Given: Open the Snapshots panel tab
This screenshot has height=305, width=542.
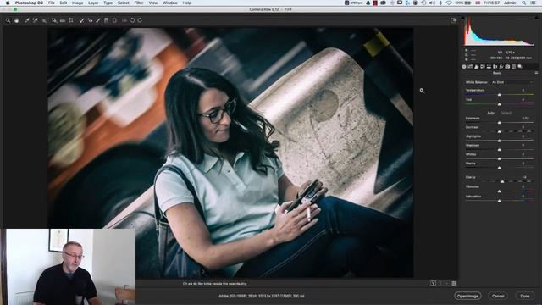Looking at the screenshot, I should point(519,66).
